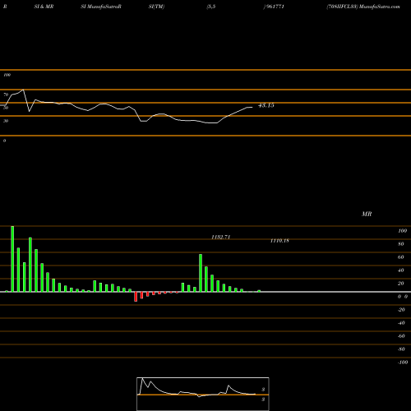This screenshot has width=411, height=411.
Task: Click the MR axis label '-40'
Action: click(x=401, y=323)
